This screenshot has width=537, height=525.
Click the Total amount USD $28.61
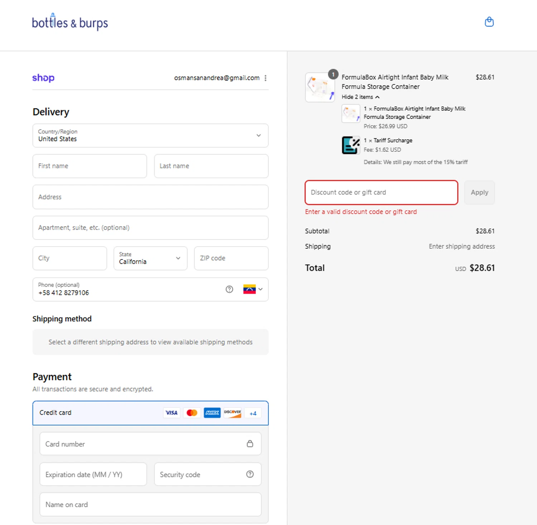[x=475, y=268]
